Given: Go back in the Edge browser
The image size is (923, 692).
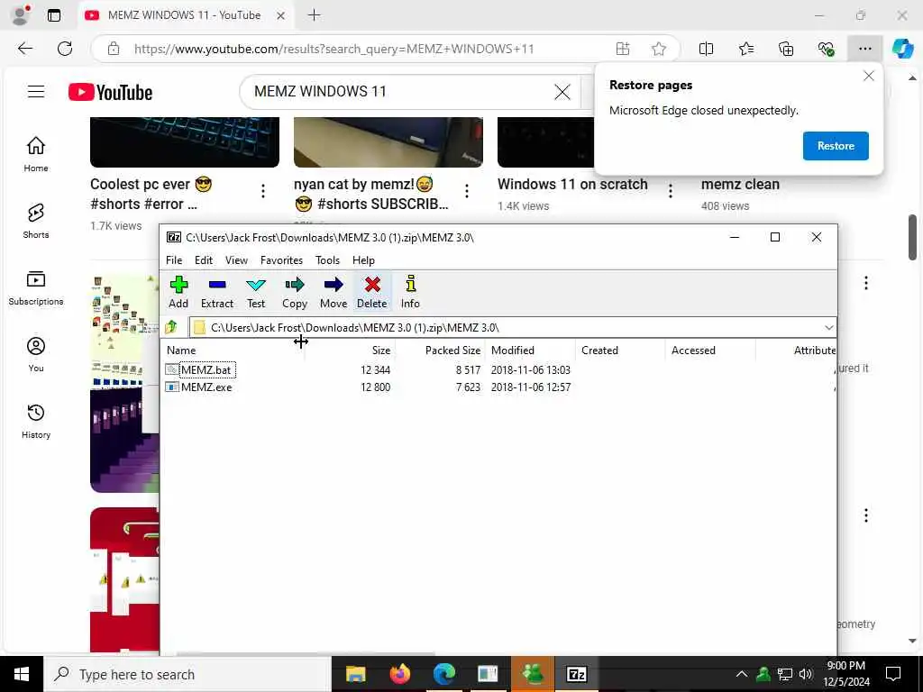Looking at the screenshot, I should 24,49.
